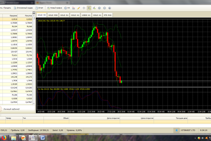Click the Свободные: 19 509,21 status entry
211x141 pixels.
(x=38, y=130)
